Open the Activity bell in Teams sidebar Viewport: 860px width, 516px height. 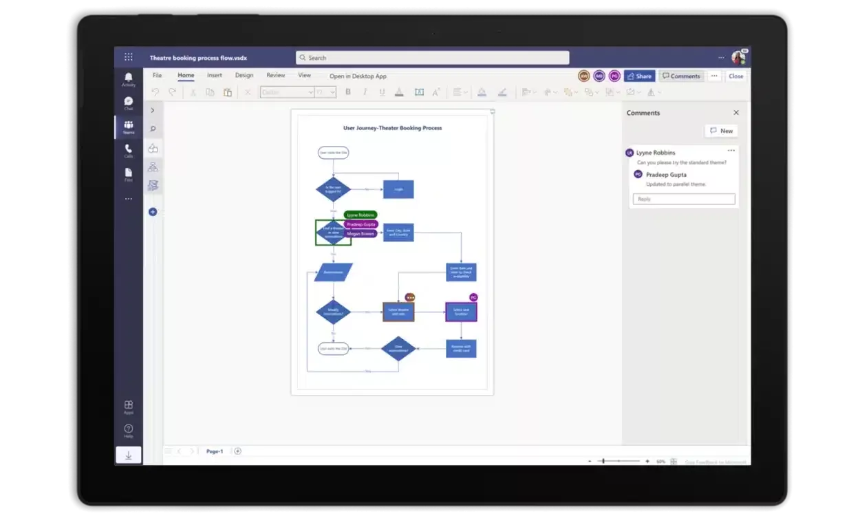[129, 78]
